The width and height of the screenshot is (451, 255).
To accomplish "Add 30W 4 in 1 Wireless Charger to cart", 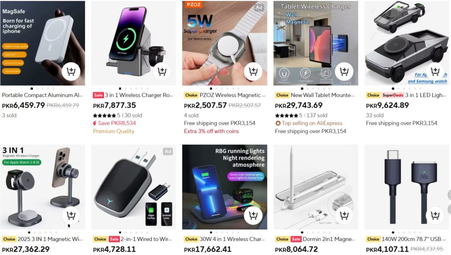I will (x=253, y=215).
